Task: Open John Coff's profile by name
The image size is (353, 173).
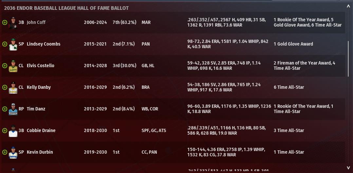Action: point(36,22)
